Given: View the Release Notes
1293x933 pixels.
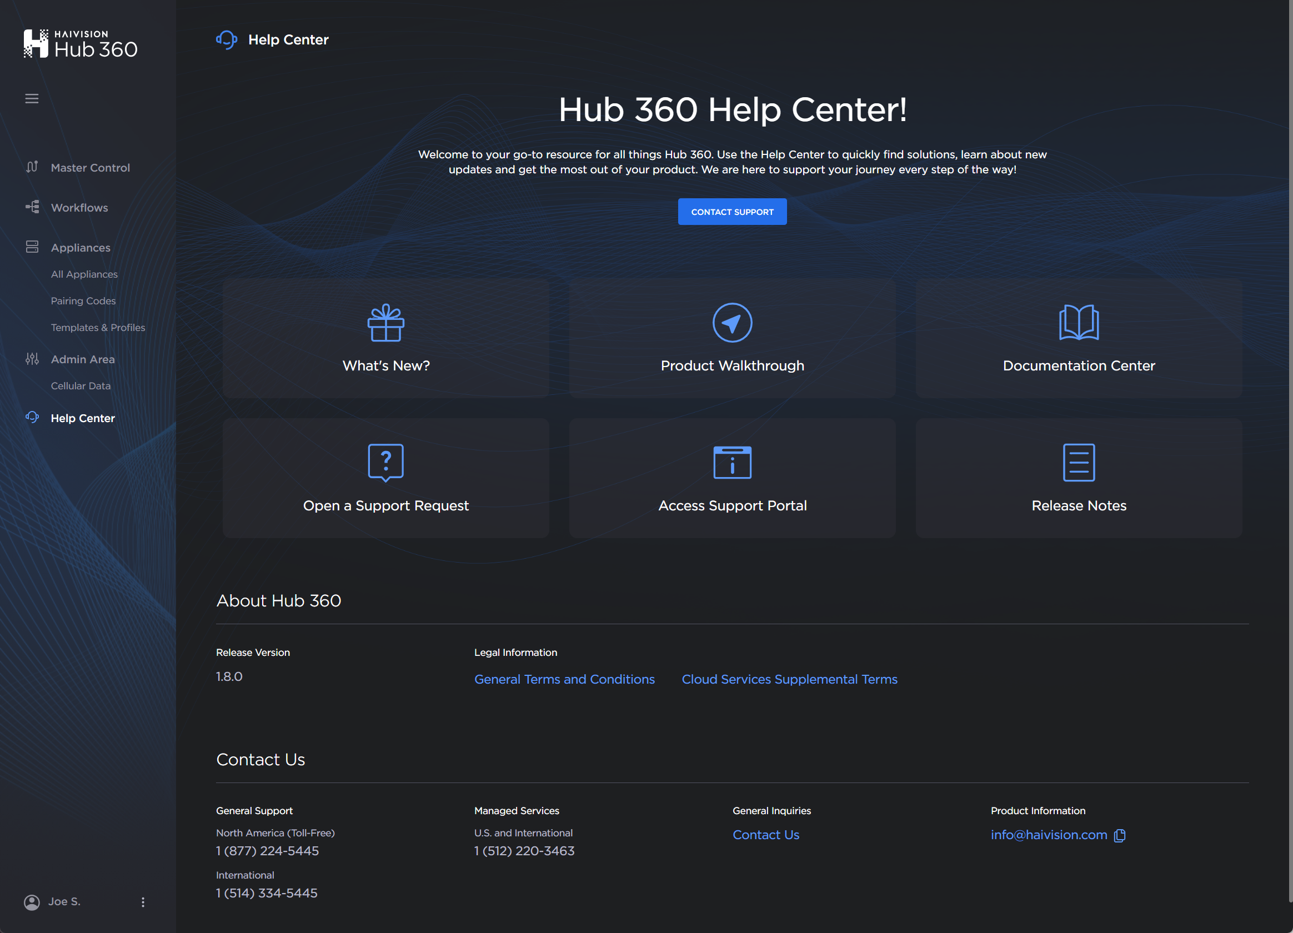Looking at the screenshot, I should (1078, 478).
